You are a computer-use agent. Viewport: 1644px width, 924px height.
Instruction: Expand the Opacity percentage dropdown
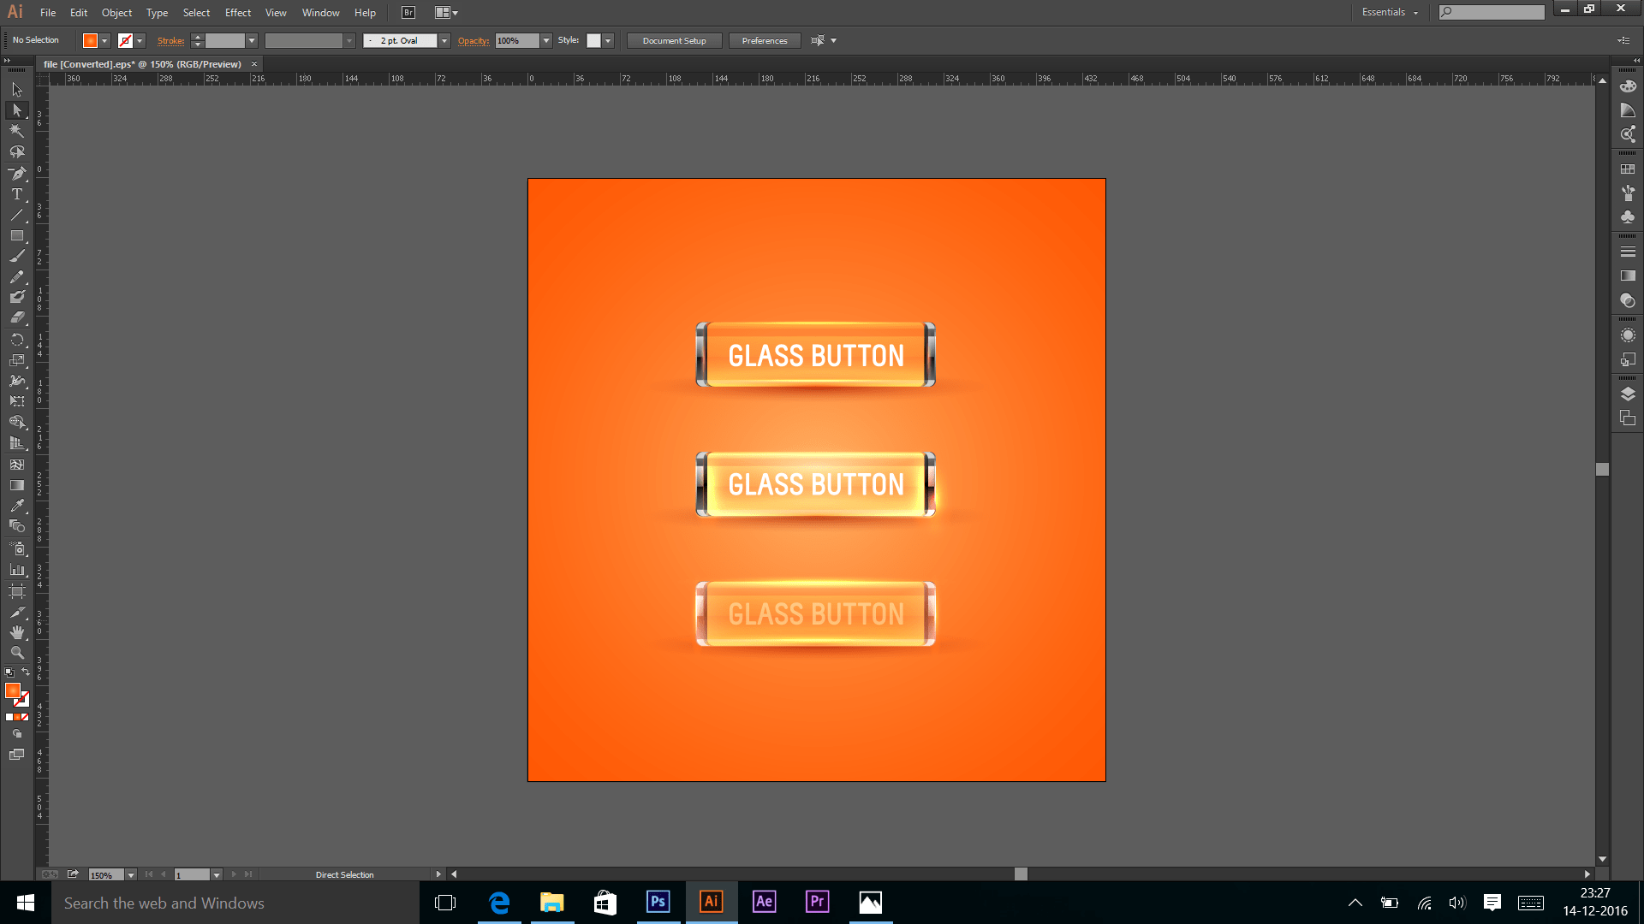tap(546, 41)
